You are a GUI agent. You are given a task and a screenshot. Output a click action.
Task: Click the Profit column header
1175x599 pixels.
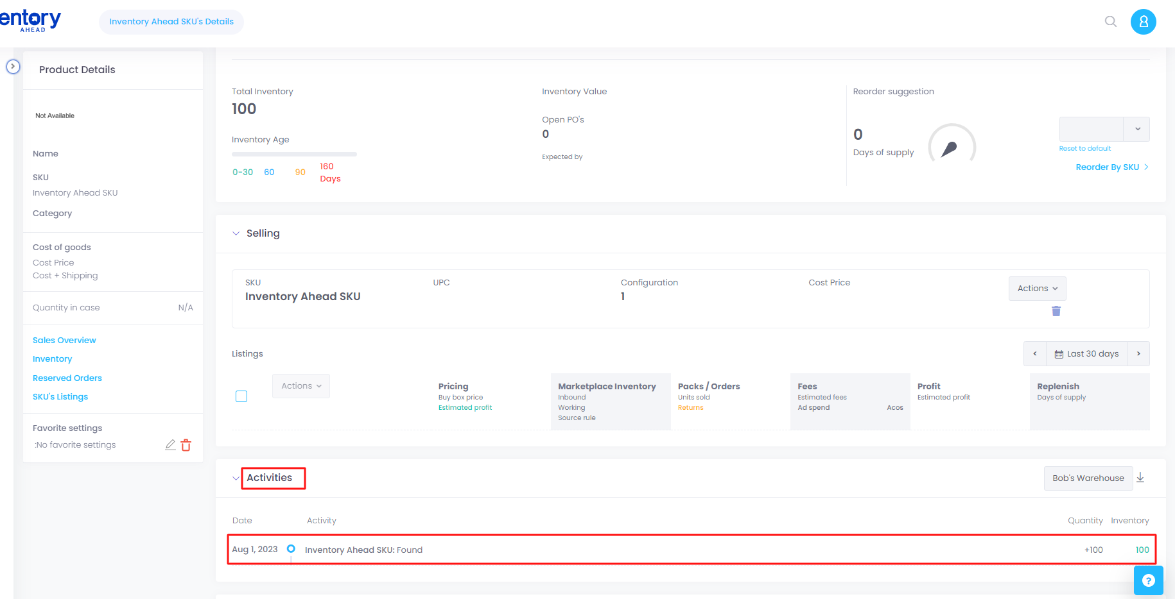(x=928, y=387)
